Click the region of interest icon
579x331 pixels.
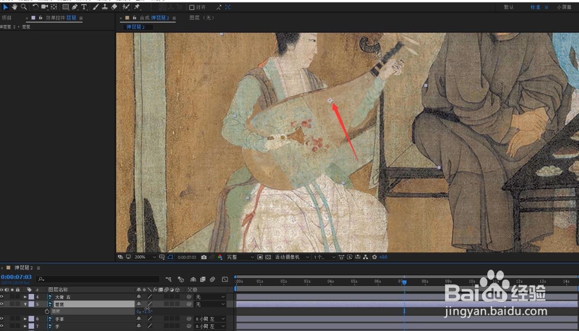point(260,257)
